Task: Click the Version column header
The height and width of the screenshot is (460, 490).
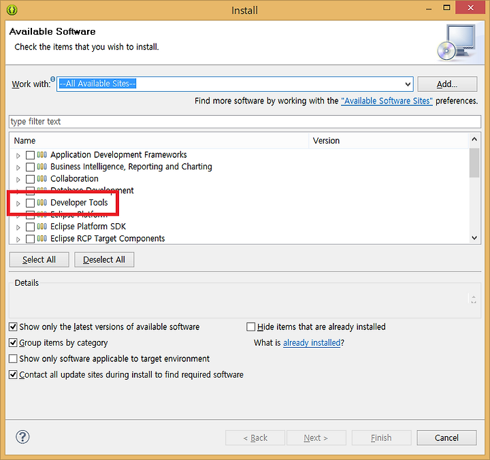Action: (389, 141)
